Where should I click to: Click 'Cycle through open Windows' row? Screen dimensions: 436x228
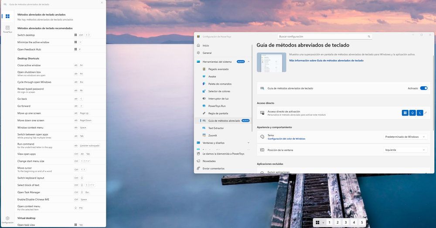coord(60,82)
